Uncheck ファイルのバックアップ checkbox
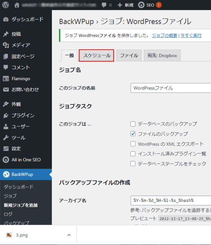This screenshot has width=211, height=245. tap(133, 134)
